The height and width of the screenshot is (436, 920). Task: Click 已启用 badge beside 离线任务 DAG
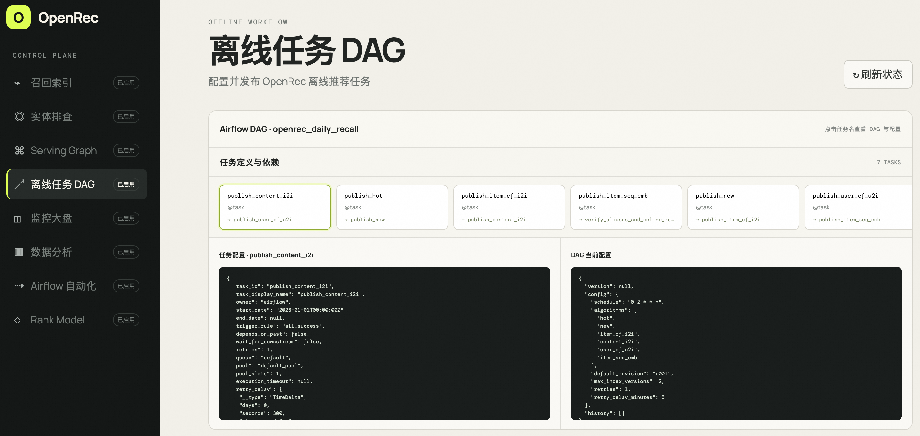point(126,184)
